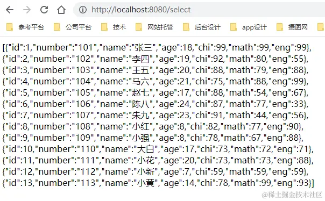View site info icon in address bar

tap(83, 10)
